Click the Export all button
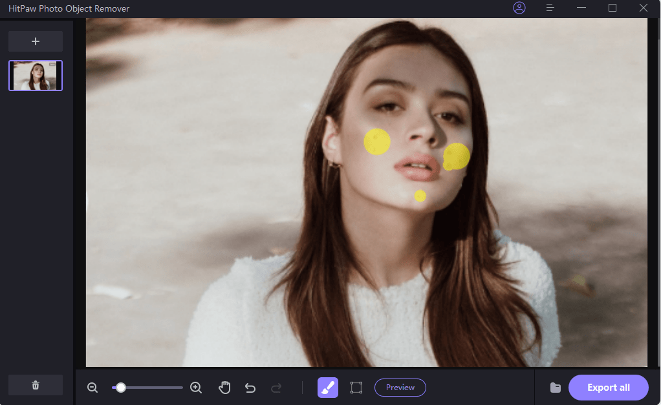Screen dimensions: 661x405 click(608, 388)
